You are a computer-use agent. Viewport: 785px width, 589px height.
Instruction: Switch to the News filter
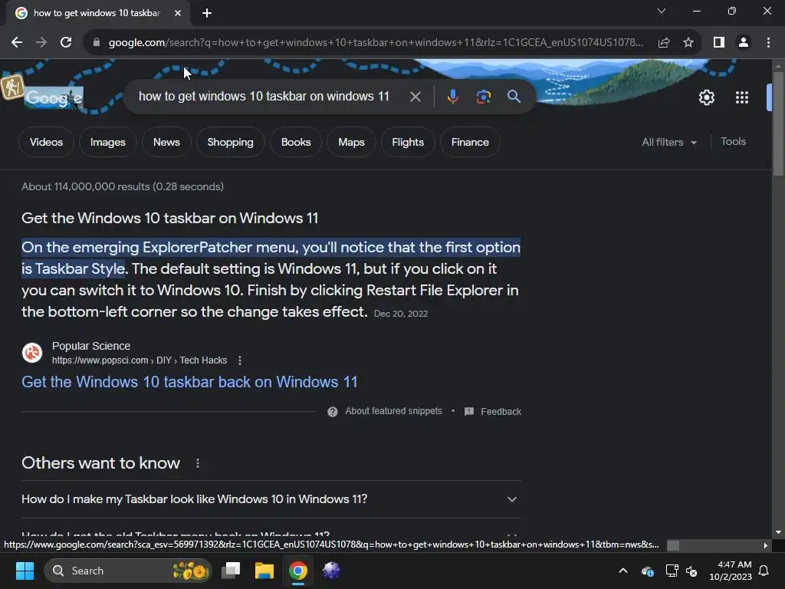tap(166, 142)
